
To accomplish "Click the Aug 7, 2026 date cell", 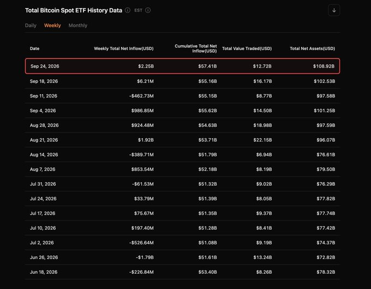I will click(43, 169).
